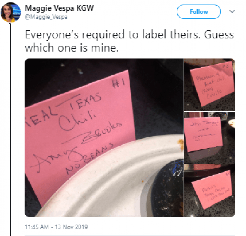Viewport: 246px width, 236px height.
Task: Open the middle-right pink card thumbnail
Action: pos(210,138)
